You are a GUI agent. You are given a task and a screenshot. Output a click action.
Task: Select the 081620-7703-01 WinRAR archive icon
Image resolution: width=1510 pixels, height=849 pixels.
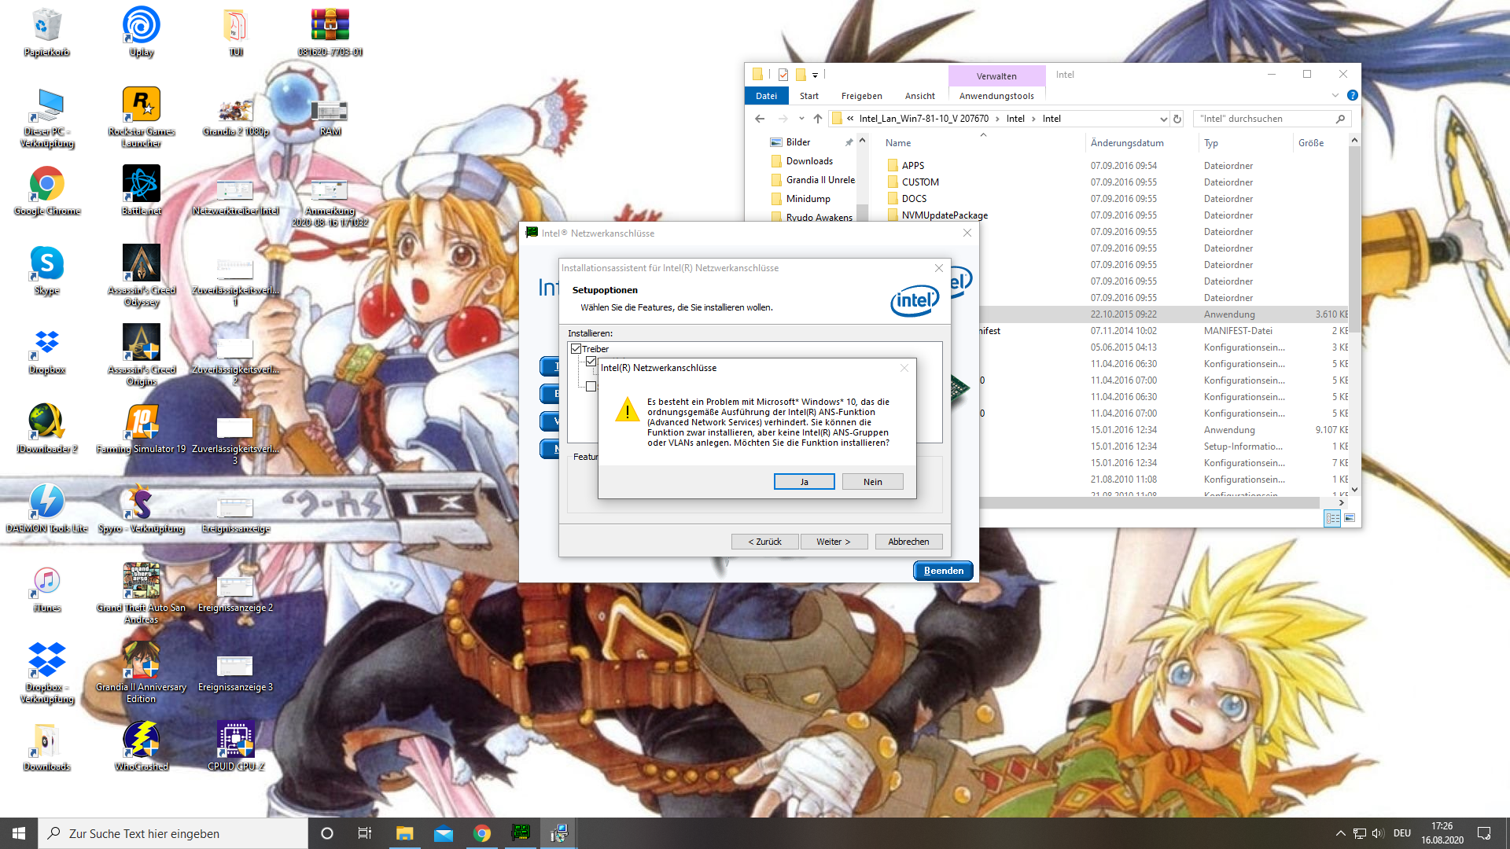330,32
